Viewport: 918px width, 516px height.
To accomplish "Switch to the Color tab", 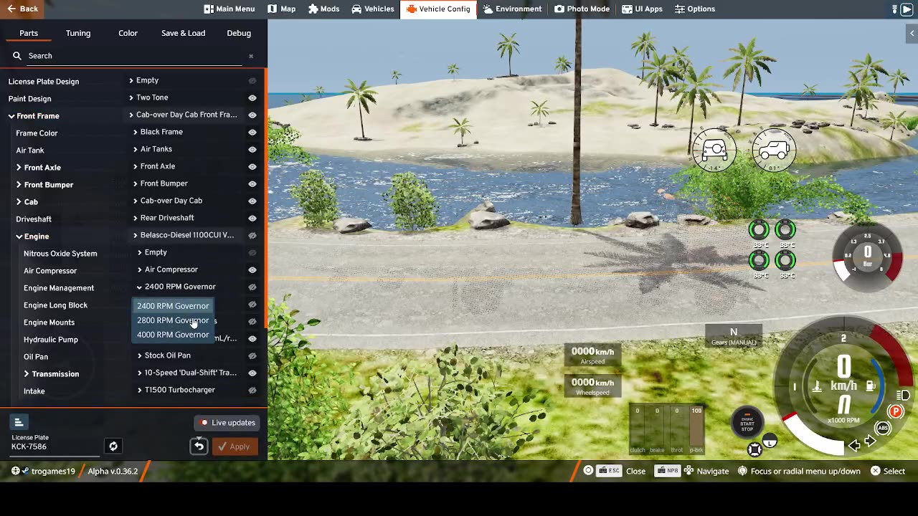I will [x=128, y=33].
